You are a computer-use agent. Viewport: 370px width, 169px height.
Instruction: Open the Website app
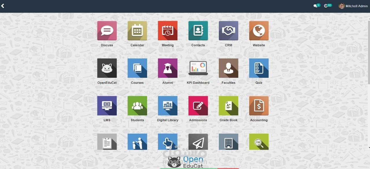coord(259,31)
